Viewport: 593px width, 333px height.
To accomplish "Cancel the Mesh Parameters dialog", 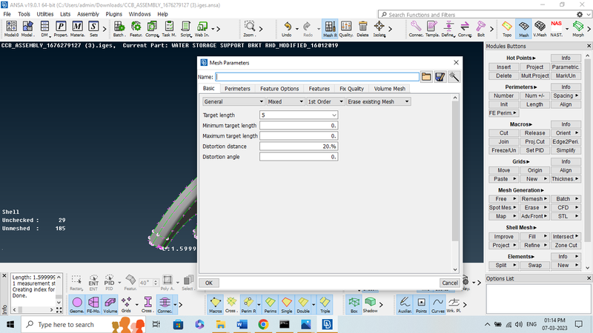I will pyautogui.click(x=450, y=283).
